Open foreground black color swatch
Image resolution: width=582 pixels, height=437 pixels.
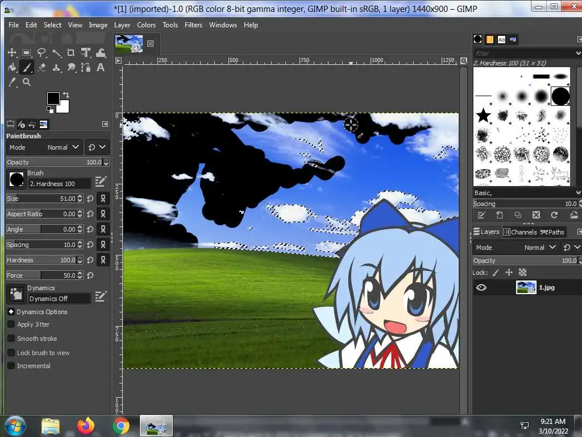point(53,98)
